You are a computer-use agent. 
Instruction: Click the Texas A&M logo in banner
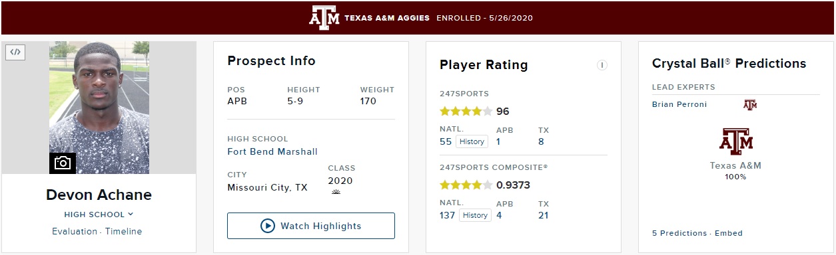coord(324,17)
